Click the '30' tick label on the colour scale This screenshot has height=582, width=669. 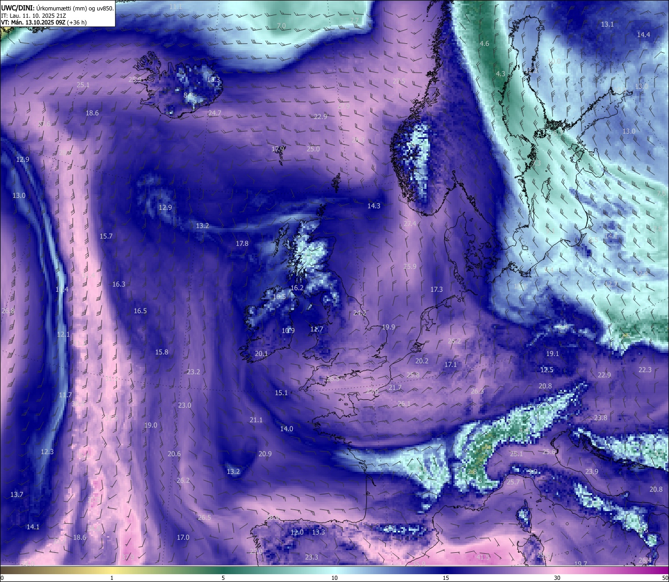pyautogui.click(x=557, y=578)
